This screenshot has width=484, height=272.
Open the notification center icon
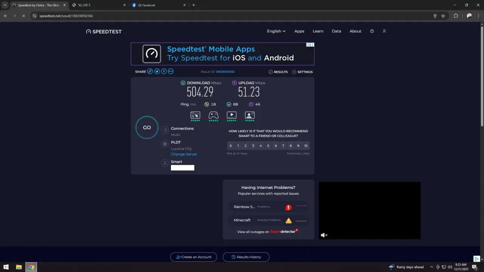pos(474,267)
